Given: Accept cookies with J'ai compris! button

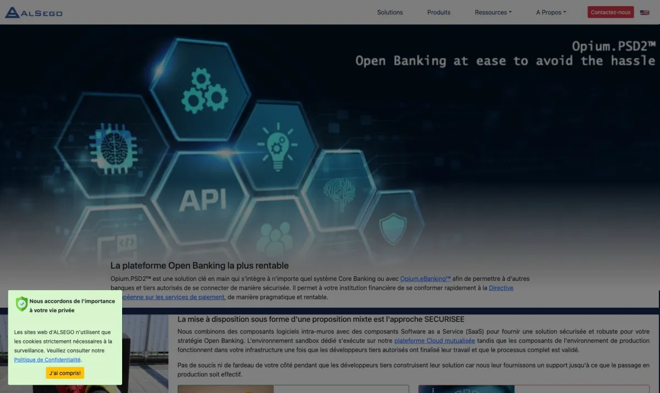Looking at the screenshot, I should [65, 373].
